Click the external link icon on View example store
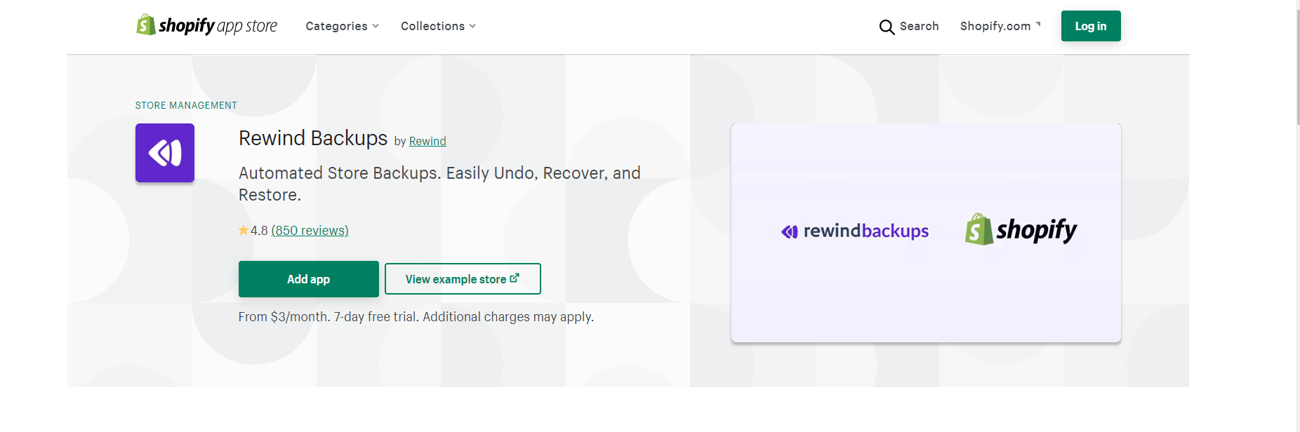 coord(515,278)
